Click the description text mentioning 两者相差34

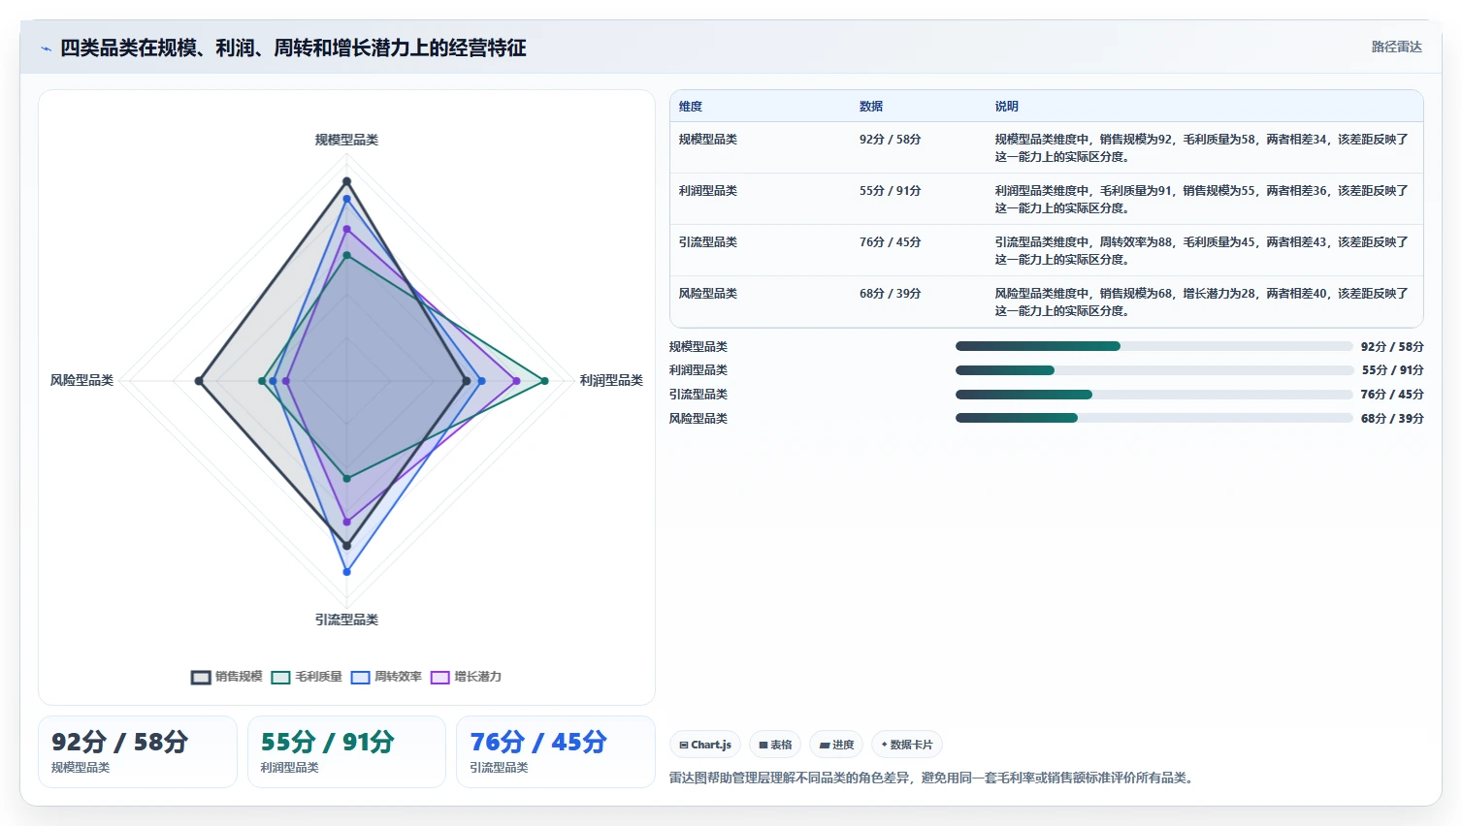(1201, 147)
